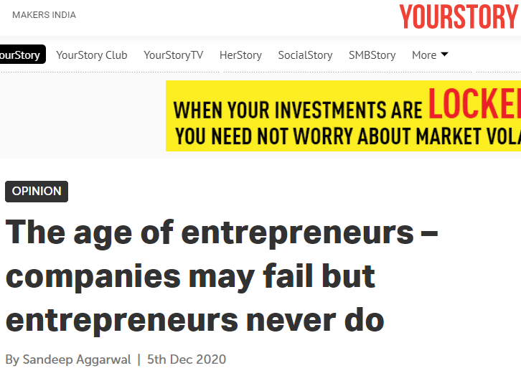Go to YourStory Club tab
The height and width of the screenshot is (381, 521).
pyautogui.click(x=92, y=55)
